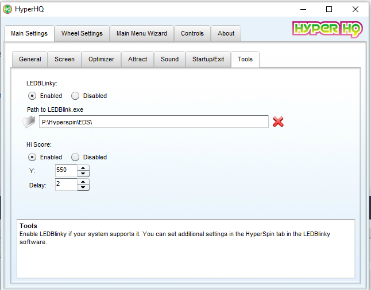Disable LEDBlinky radio button
This screenshot has width=371, height=290.
tap(75, 96)
